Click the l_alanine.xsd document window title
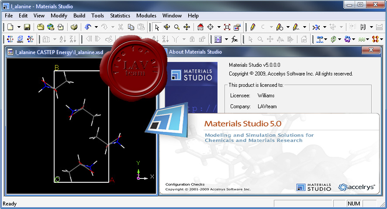The image size is (387, 209). point(59,52)
